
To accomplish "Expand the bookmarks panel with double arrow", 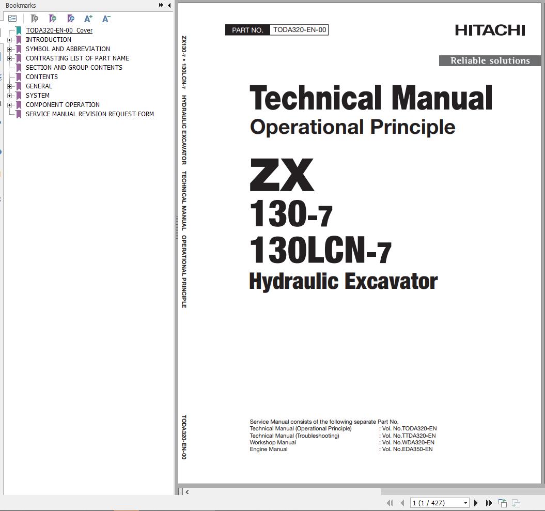I will (161, 5).
